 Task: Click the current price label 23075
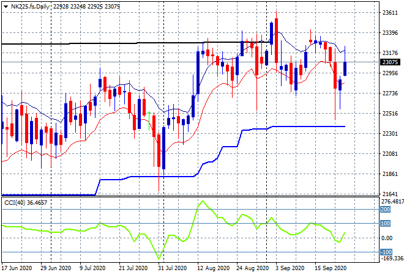pos(390,62)
